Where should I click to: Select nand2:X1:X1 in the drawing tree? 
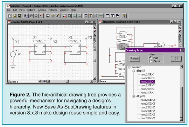coord(148,75)
